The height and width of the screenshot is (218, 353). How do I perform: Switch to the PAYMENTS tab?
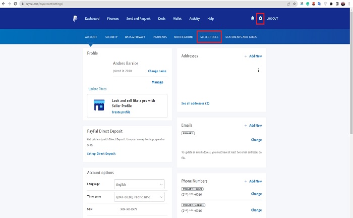click(160, 37)
